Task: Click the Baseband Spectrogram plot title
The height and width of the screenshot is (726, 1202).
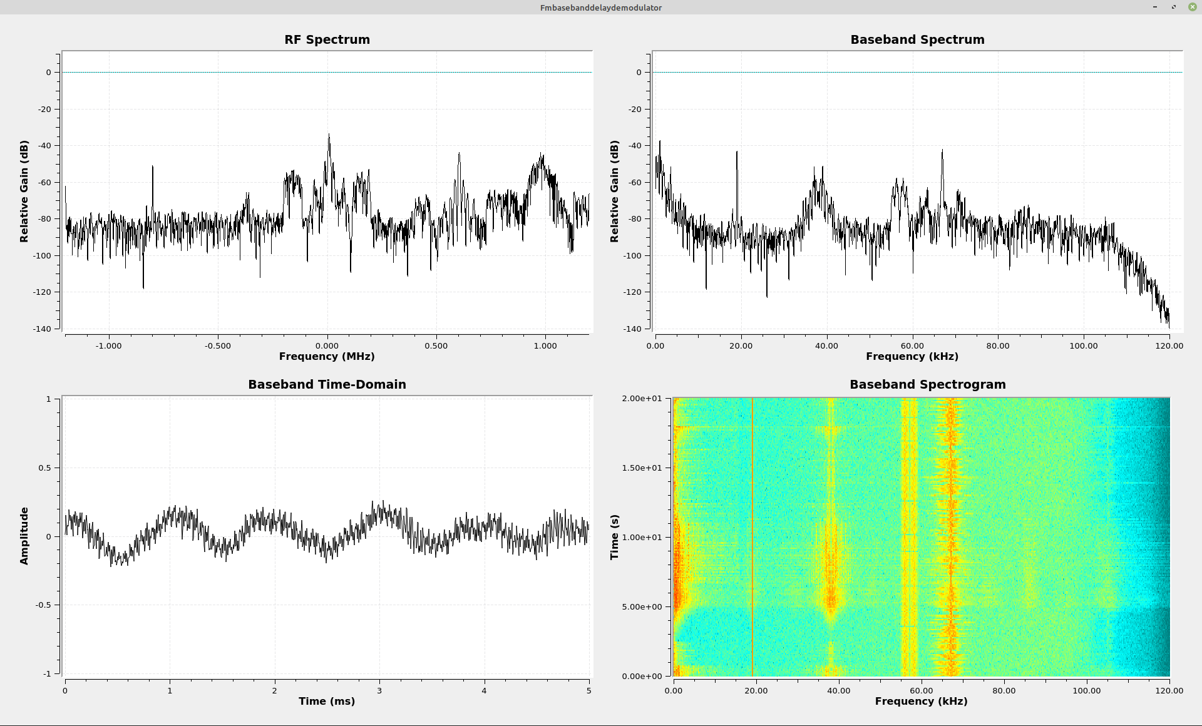Action: coord(927,384)
